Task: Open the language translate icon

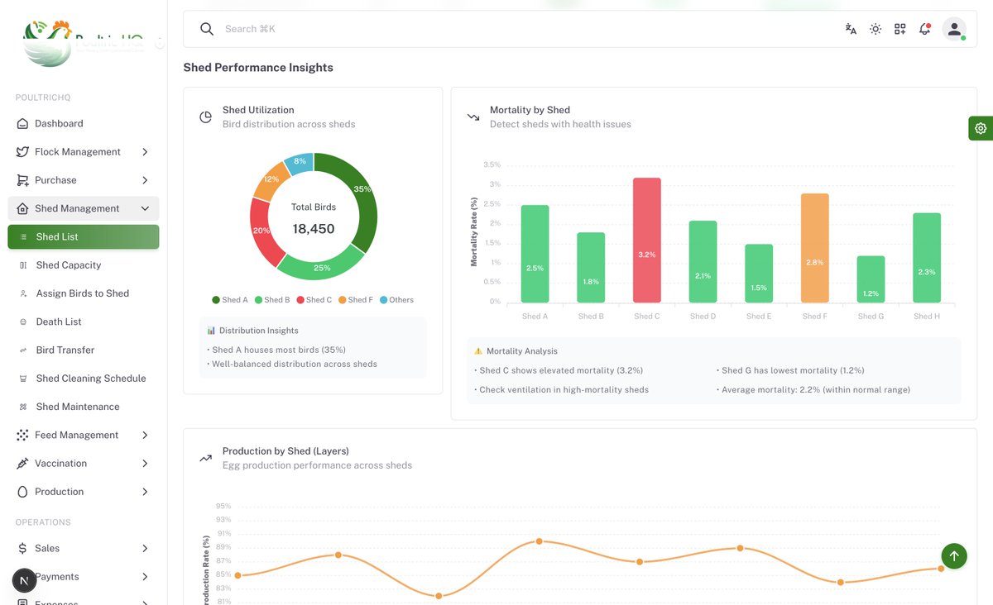Action: point(851,29)
